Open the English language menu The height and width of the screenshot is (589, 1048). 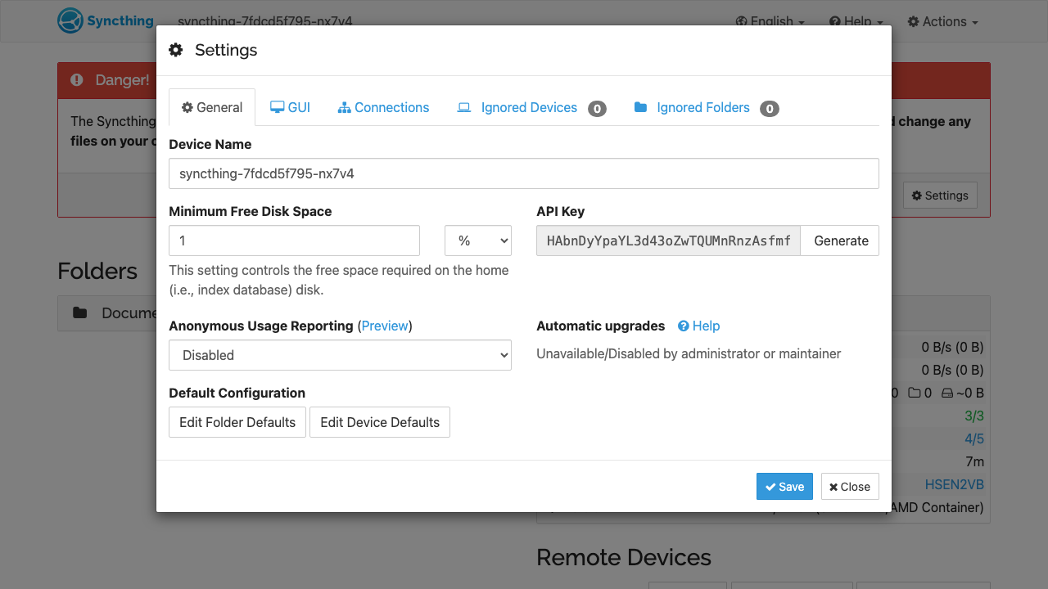click(770, 21)
